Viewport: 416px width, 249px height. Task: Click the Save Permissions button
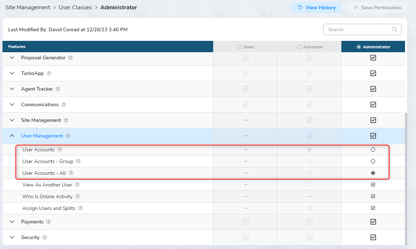(x=377, y=7)
